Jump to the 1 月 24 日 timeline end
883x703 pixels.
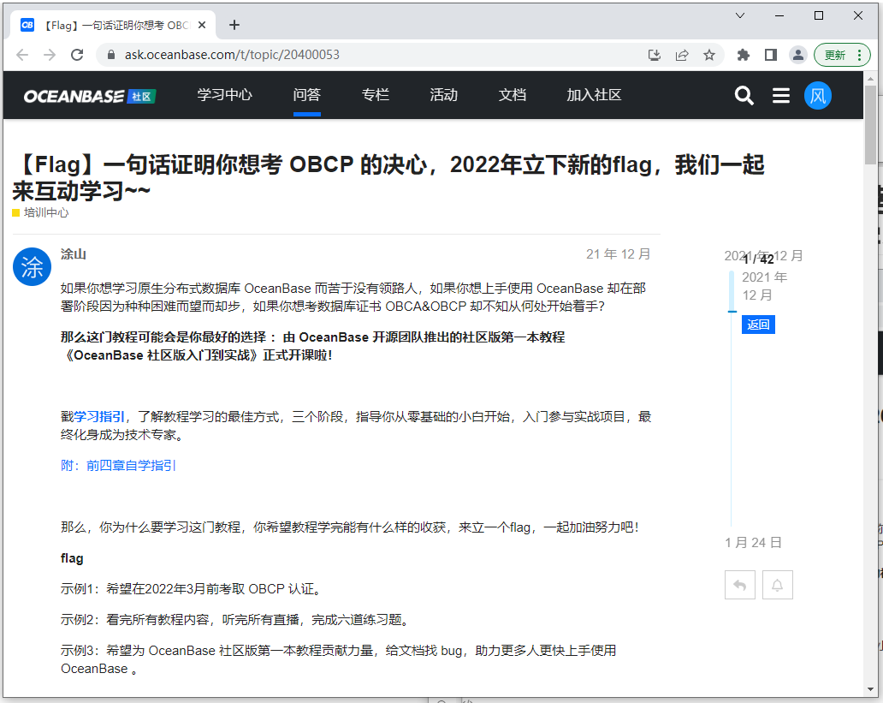tap(753, 542)
